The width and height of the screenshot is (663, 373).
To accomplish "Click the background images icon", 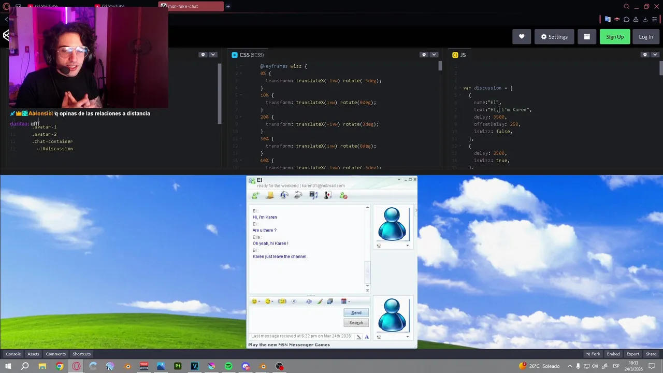I will point(330,302).
